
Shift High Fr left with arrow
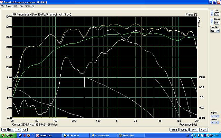[x=213, y=116]
